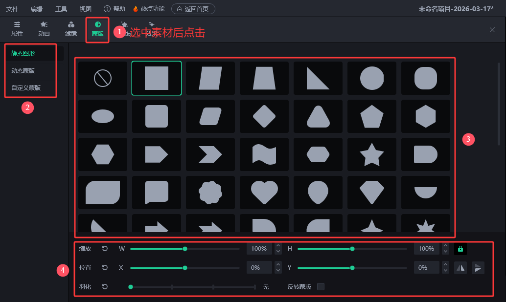506x302 pixels.
Task: Click the 羽化 feather slider handle
Action: [x=131, y=287]
